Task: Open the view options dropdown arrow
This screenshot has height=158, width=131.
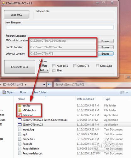Action: point(127,92)
